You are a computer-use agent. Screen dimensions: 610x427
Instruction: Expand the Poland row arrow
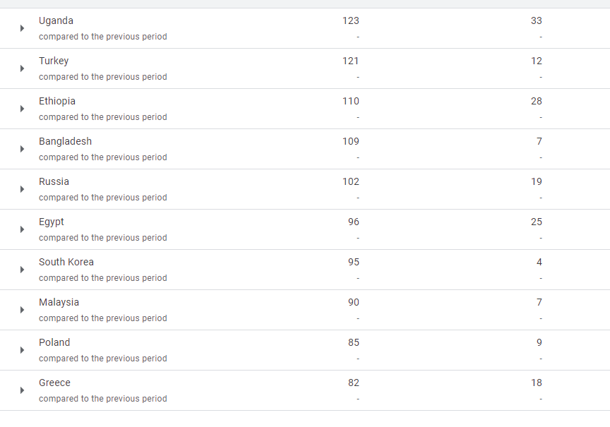point(22,350)
